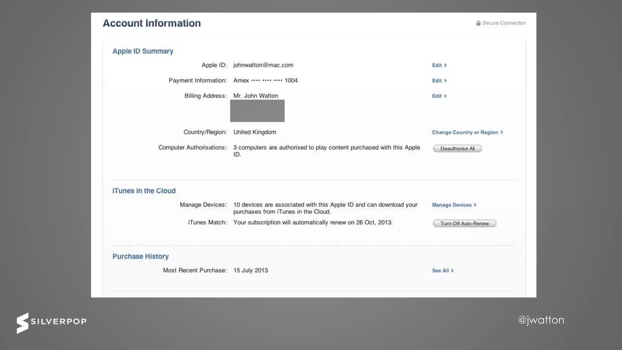Select the Purchase History heading
The width and height of the screenshot is (622, 350).
coord(140,256)
